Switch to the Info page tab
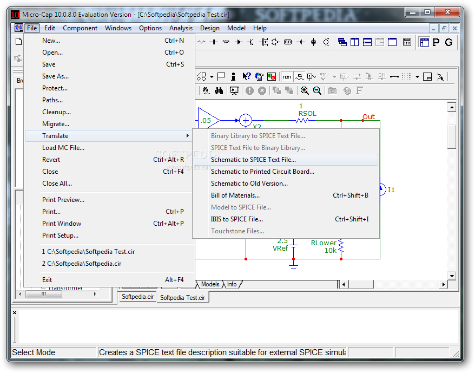 [232, 284]
